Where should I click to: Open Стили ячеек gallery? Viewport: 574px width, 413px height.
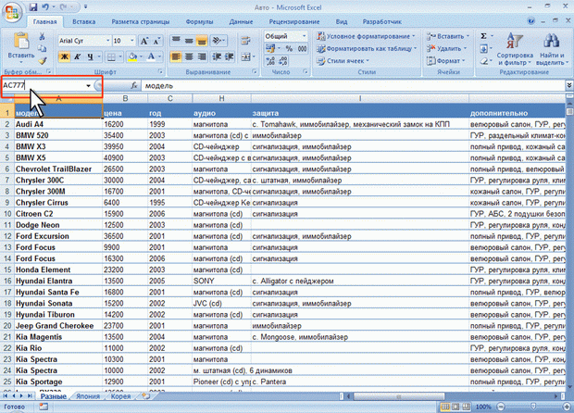click(x=343, y=61)
